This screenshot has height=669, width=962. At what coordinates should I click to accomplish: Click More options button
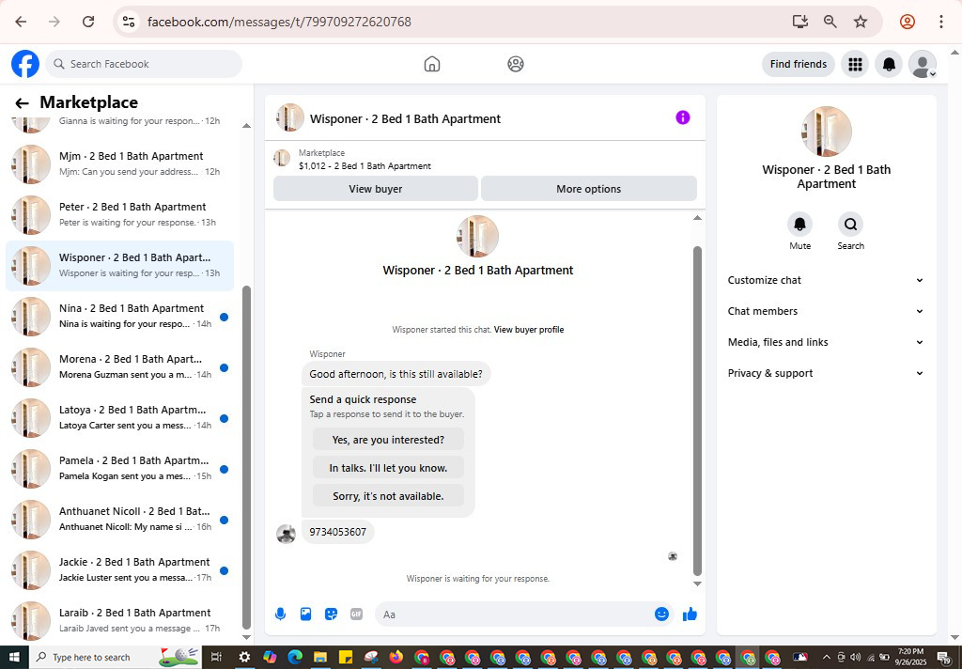(588, 189)
